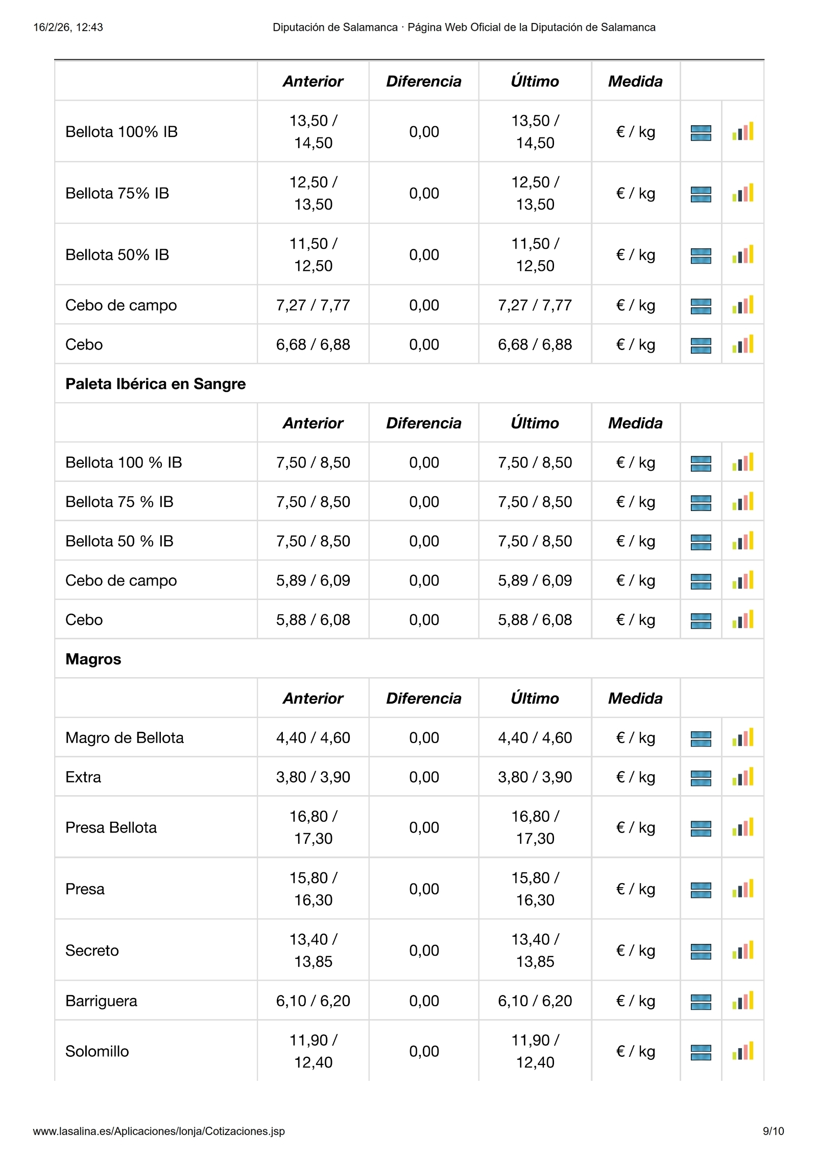Open table icon for Presa row

701,890
